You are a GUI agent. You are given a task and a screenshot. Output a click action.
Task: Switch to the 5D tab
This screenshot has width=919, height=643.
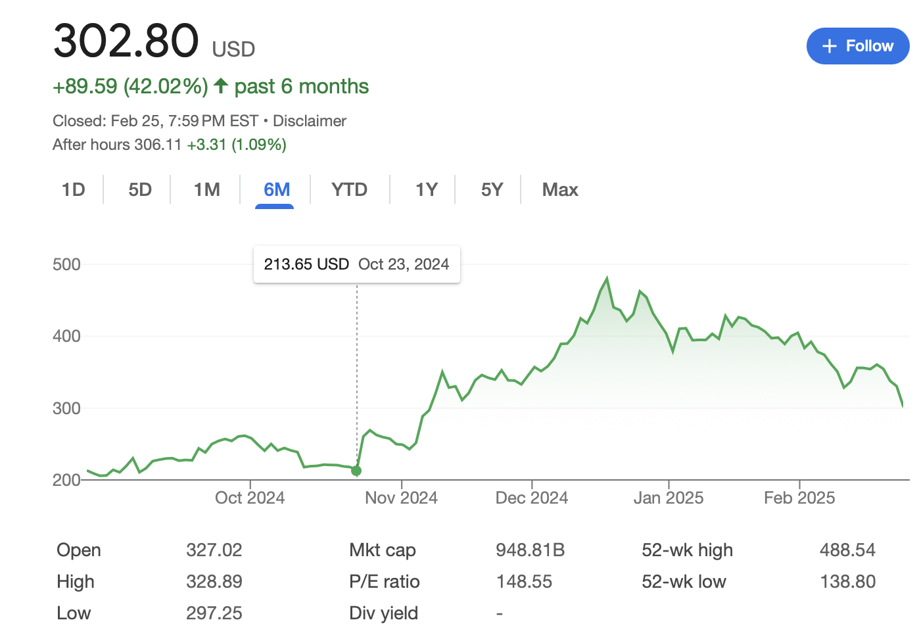coord(140,189)
